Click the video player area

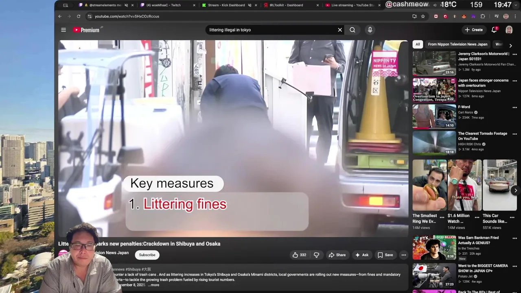tap(233, 138)
